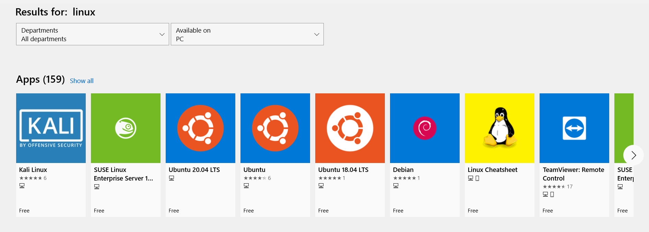Click the PC device icon under Kali Linux
The height and width of the screenshot is (232, 649).
pos(22,186)
